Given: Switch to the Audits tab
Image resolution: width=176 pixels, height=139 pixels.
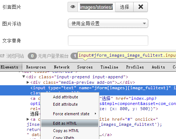Looking at the screenshot, I should (158, 67).
